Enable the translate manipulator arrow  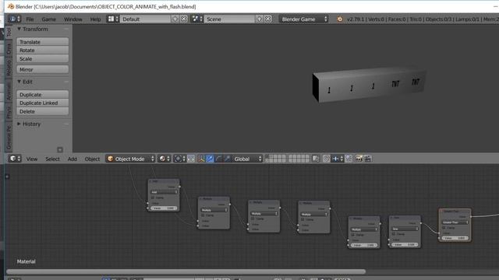pos(210,159)
